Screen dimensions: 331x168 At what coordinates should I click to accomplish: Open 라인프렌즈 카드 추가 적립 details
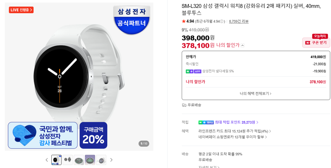point(235,131)
